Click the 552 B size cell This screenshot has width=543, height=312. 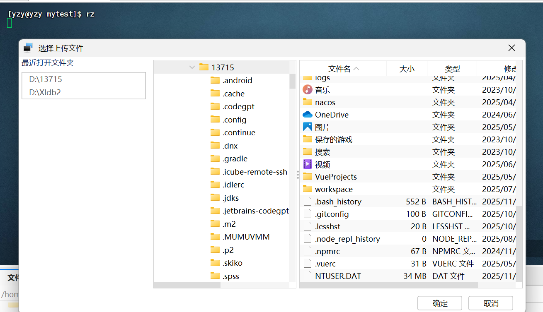pyautogui.click(x=416, y=202)
